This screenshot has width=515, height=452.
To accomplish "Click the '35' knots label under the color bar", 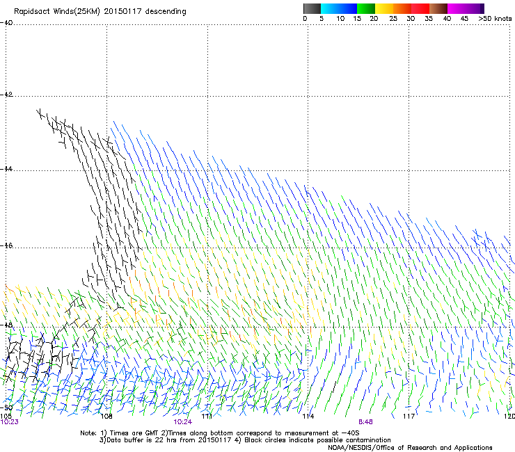I will click(x=429, y=19).
